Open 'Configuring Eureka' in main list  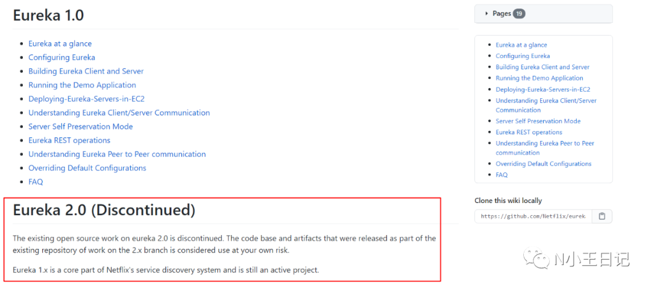(x=61, y=57)
